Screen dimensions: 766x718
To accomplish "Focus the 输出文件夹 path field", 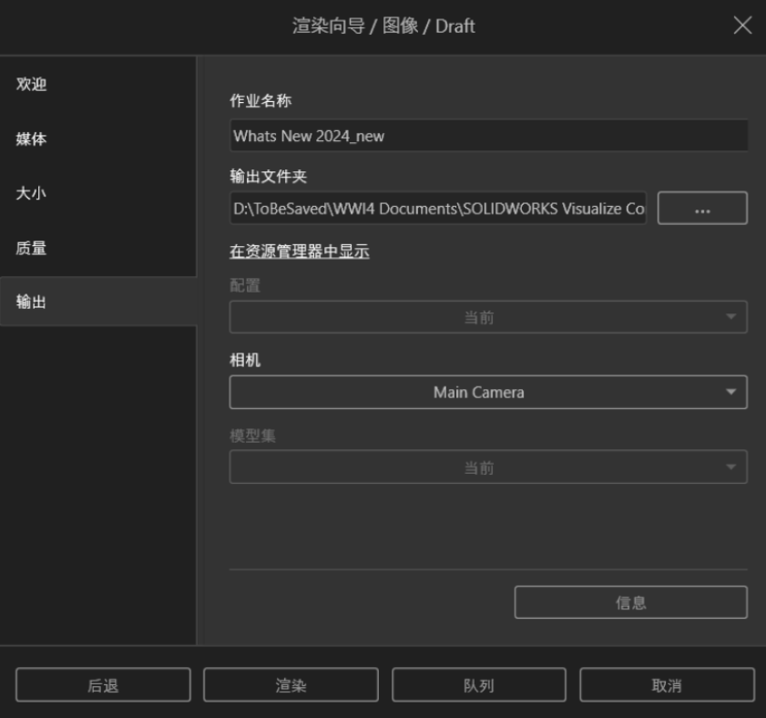I will coord(437,209).
